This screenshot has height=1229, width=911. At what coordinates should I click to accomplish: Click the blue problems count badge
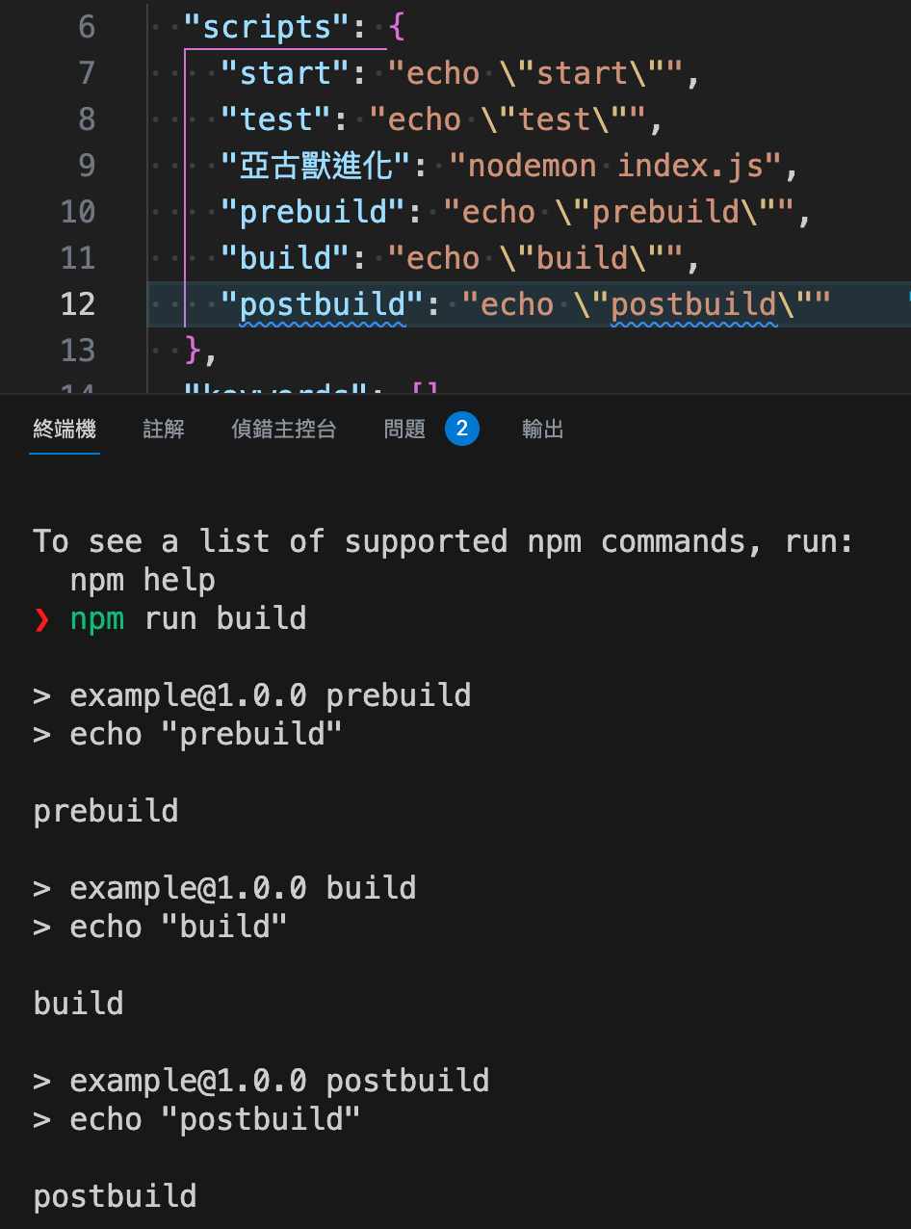[462, 430]
